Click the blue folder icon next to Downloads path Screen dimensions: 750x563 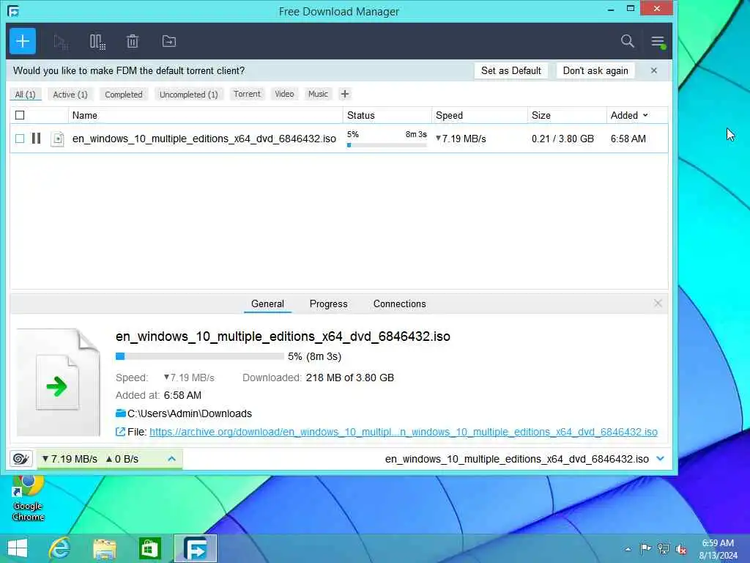(121, 413)
